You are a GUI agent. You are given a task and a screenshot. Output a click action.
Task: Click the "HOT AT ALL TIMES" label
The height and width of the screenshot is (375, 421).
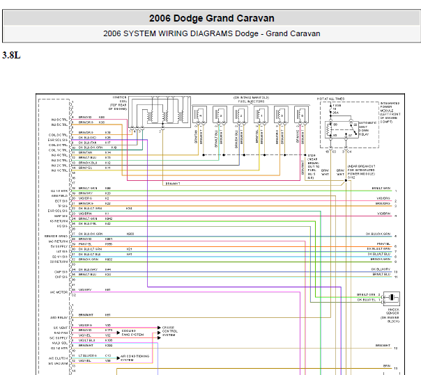pos(330,99)
